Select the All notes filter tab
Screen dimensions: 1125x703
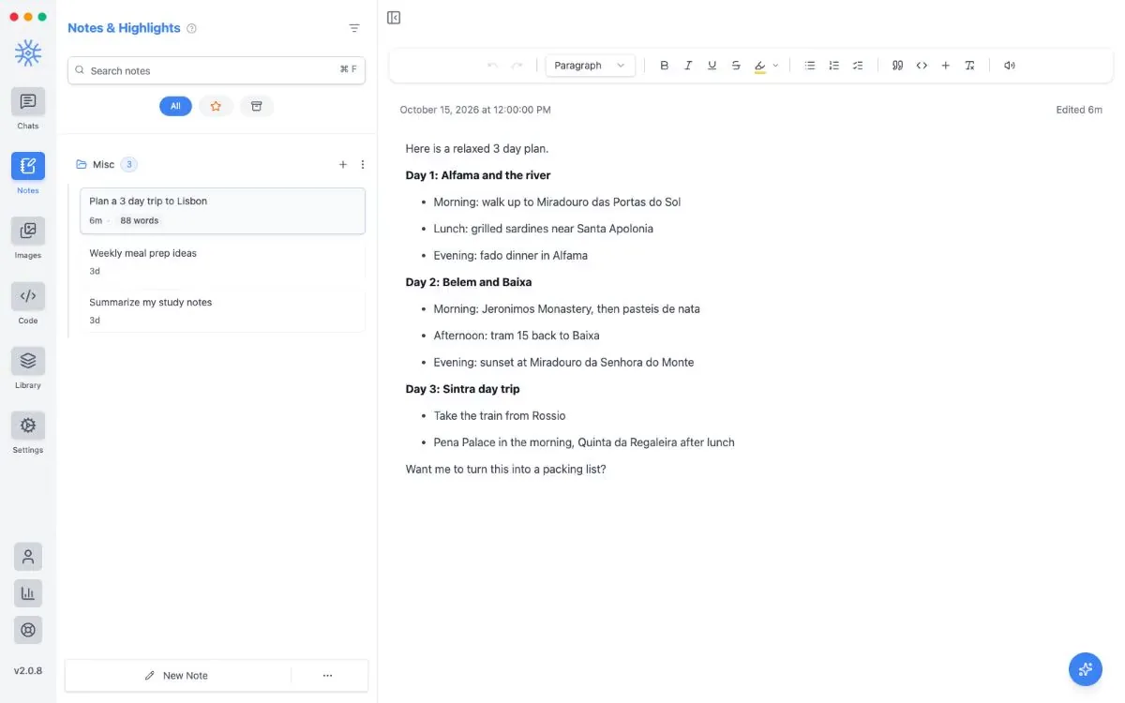(x=175, y=107)
